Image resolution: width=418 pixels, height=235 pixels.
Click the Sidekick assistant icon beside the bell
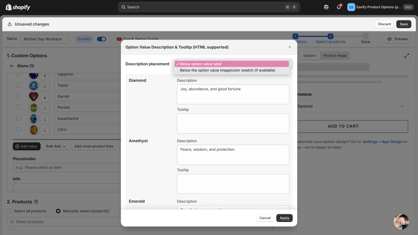(x=326, y=7)
